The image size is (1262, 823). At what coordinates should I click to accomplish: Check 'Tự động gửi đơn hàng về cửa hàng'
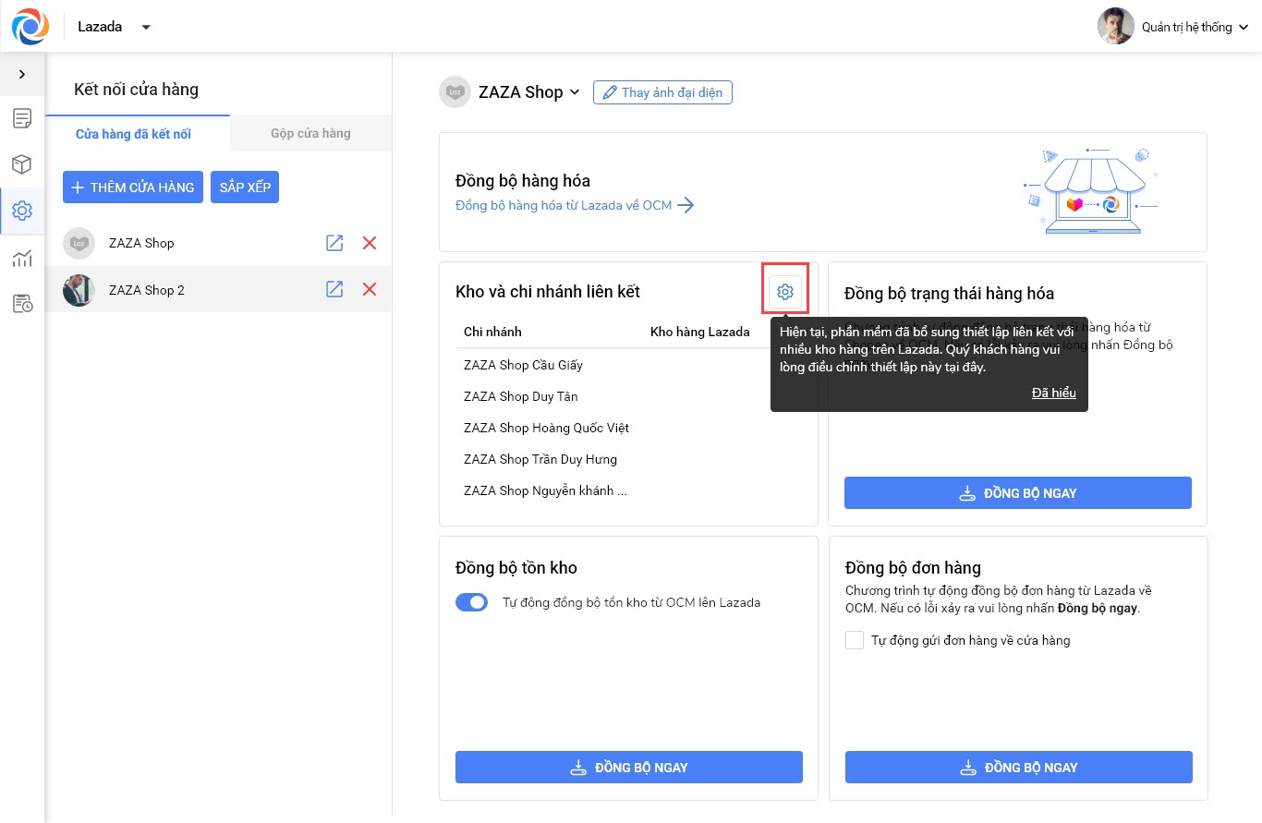point(855,640)
